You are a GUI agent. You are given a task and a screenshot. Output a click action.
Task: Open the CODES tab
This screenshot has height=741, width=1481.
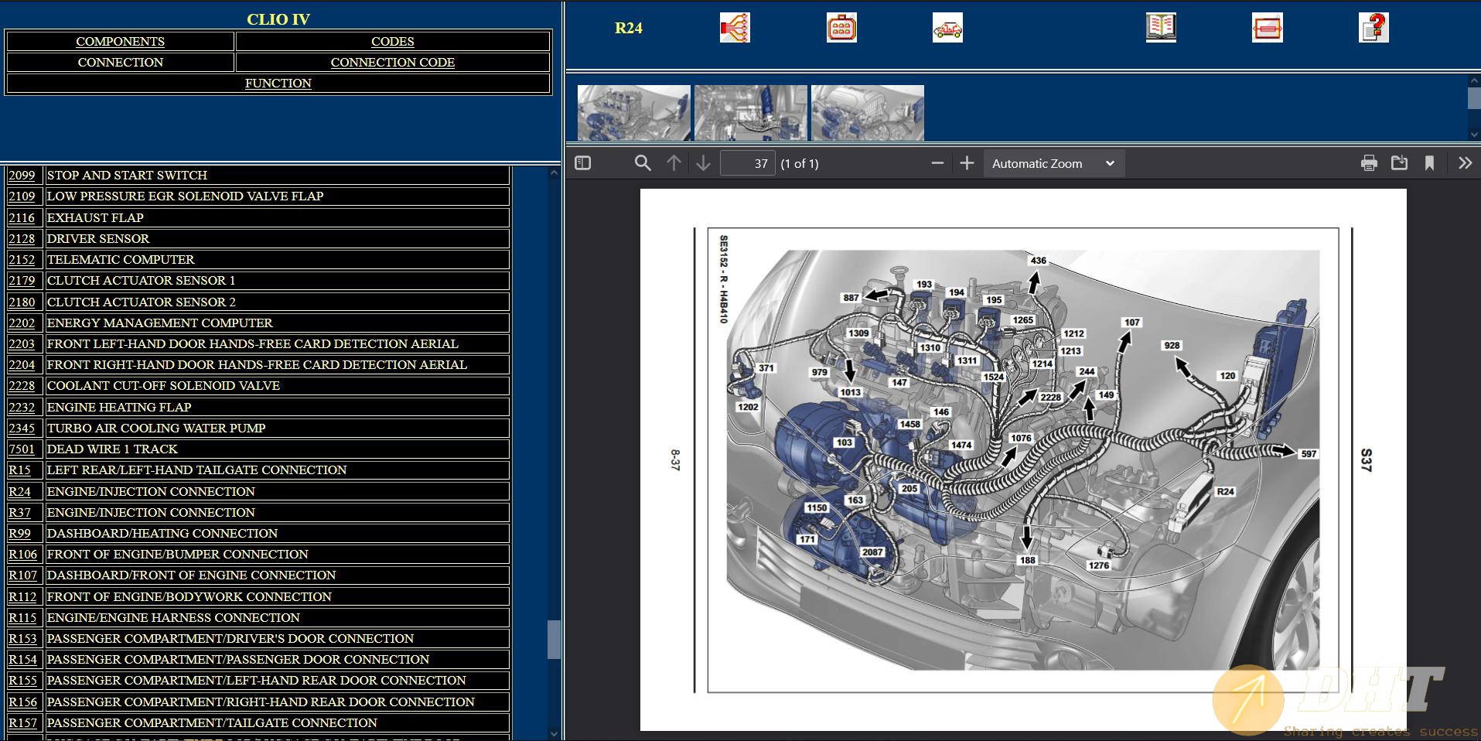point(393,41)
